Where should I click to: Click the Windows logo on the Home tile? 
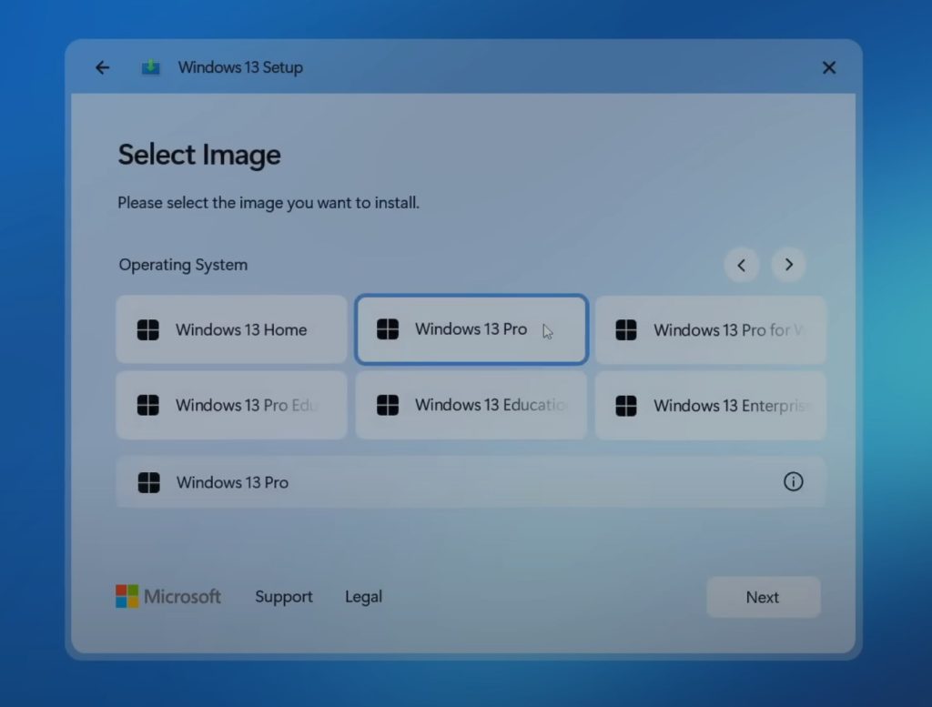(x=148, y=329)
